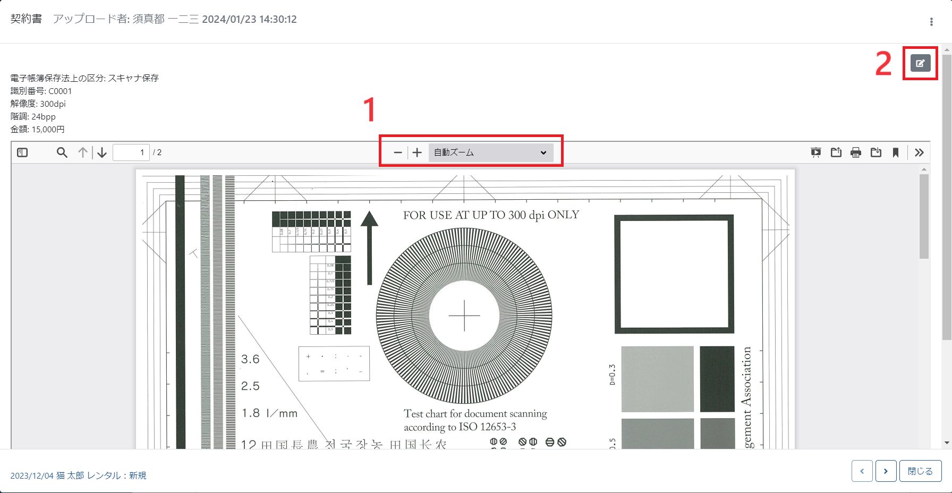The height and width of the screenshot is (493, 952).
Task: Expand the additional viewer tools chevron
Action: pyautogui.click(x=919, y=152)
